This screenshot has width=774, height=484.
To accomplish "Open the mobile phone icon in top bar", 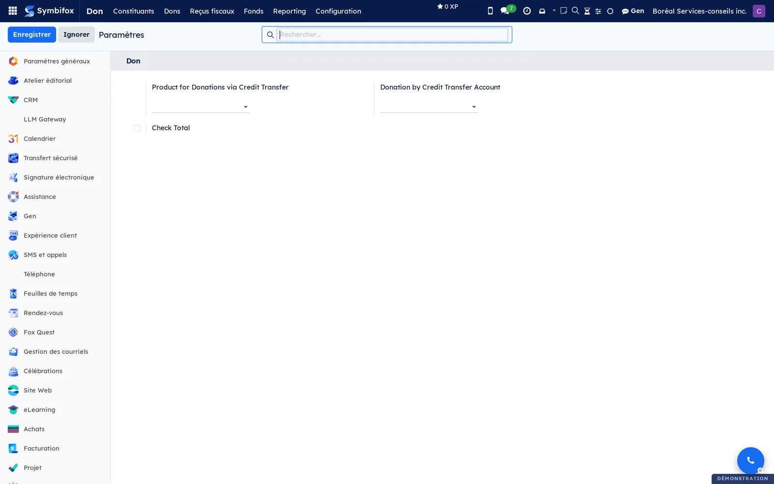I will (x=490, y=11).
